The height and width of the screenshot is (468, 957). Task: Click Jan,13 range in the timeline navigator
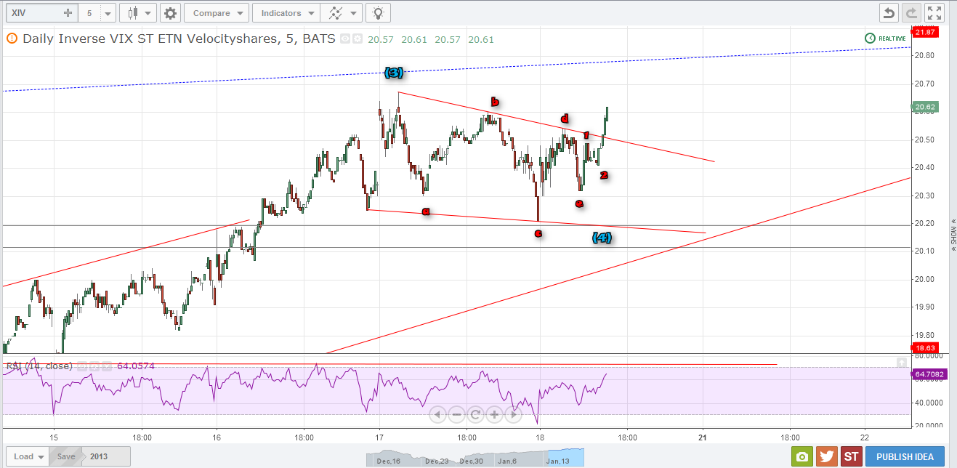(558, 461)
